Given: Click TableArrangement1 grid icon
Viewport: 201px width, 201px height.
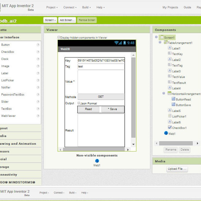Looking at the screenshot, I should [x=166, y=42].
